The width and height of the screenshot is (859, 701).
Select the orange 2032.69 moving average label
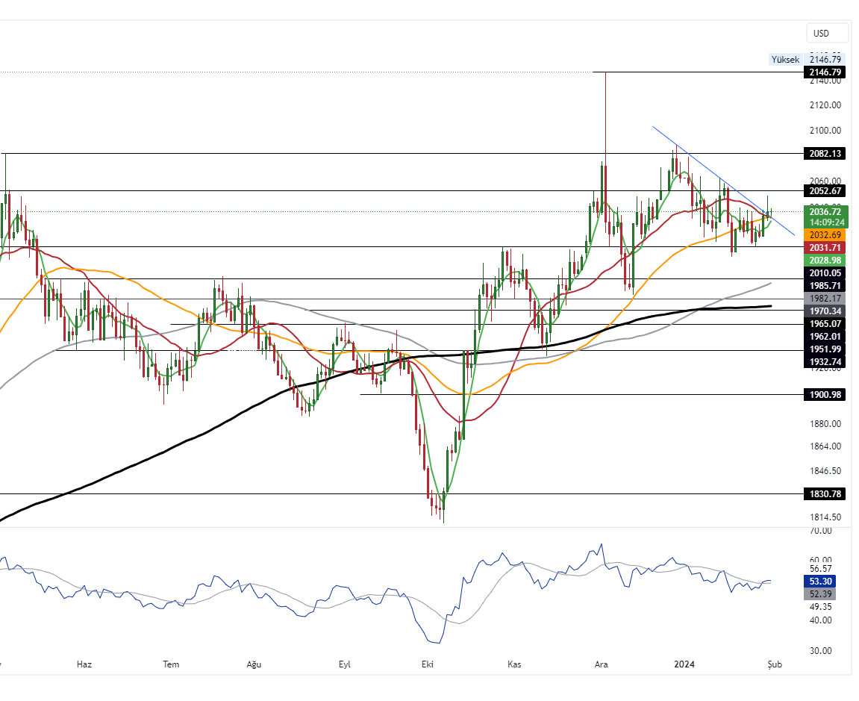pos(825,234)
